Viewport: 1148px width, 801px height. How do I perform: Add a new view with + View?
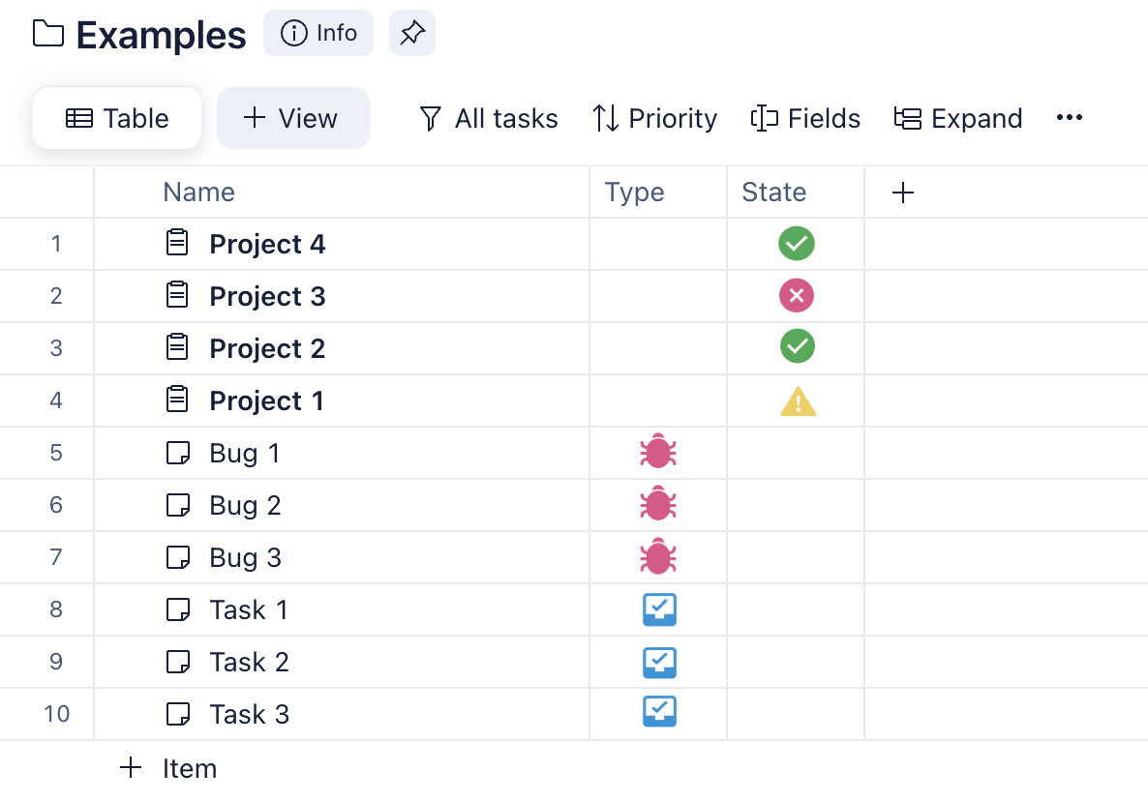click(292, 118)
